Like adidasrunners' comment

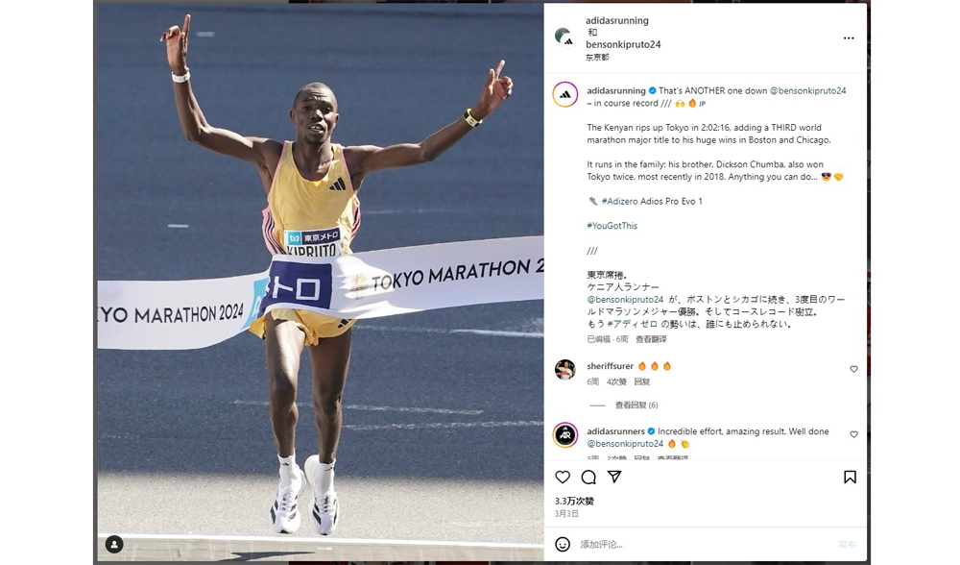pyautogui.click(x=853, y=434)
